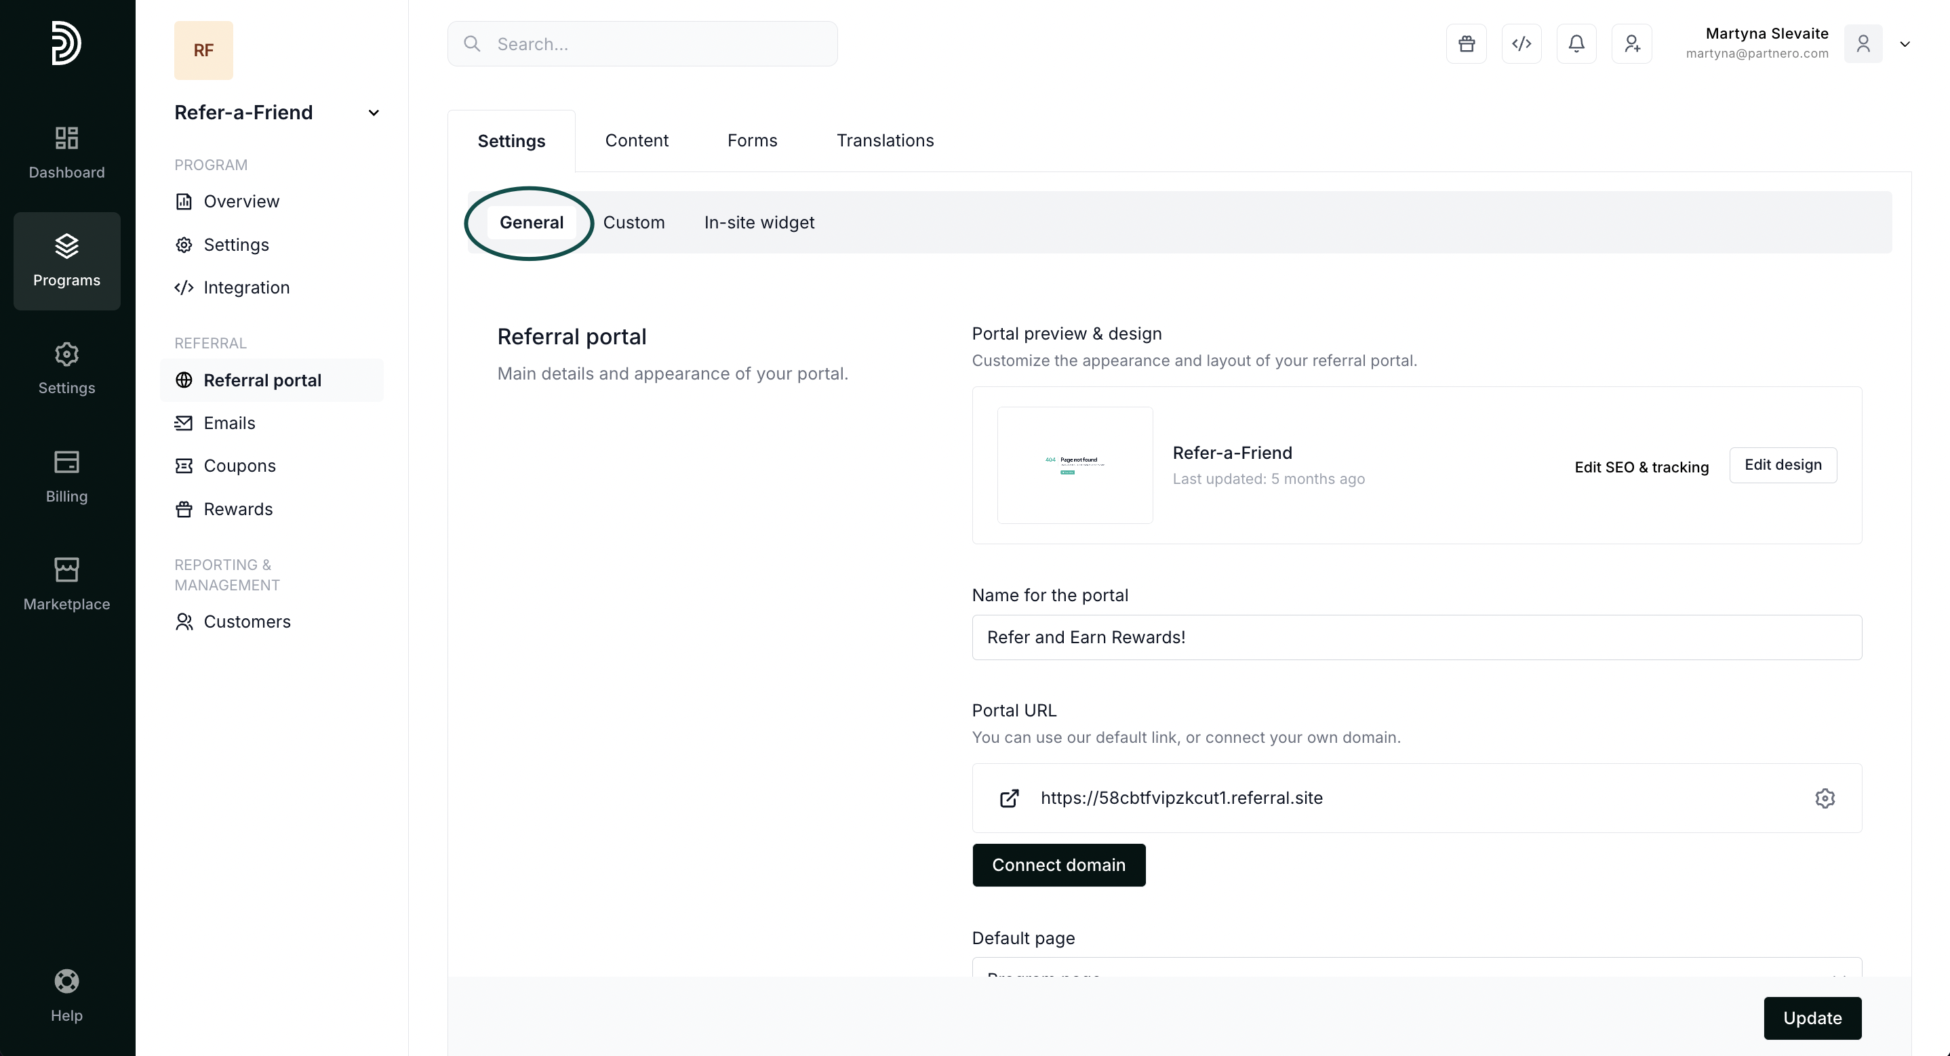The height and width of the screenshot is (1056, 1950).
Task: Open portal link in external tab icon
Action: (1009, 798)
